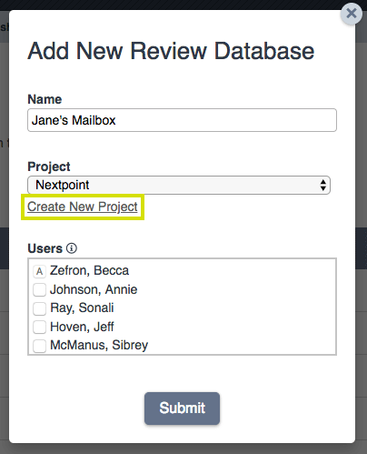Click the Add New Review Database heading
The height and width of the screenshot is (454, 367).
point(171,51)
